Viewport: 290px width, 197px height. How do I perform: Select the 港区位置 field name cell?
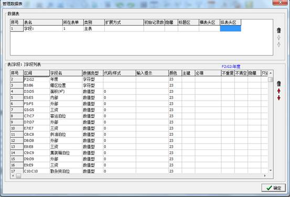[66, 85]
